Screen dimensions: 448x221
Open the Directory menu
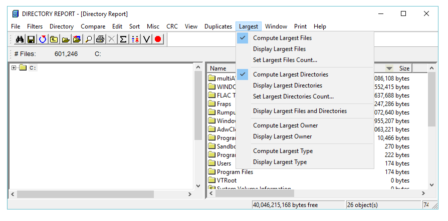[x=62, y=26]
